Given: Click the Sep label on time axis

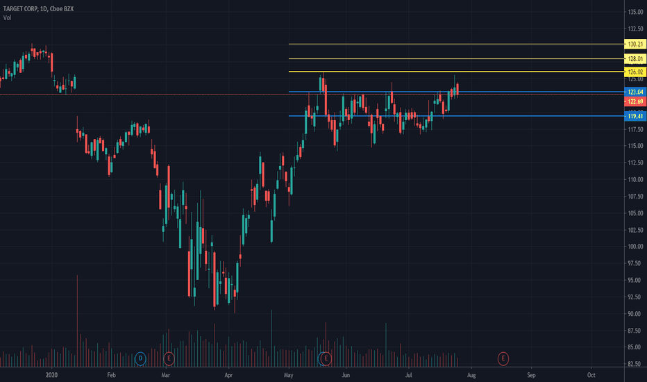Looking at the screenshot, I should (532, 375).
